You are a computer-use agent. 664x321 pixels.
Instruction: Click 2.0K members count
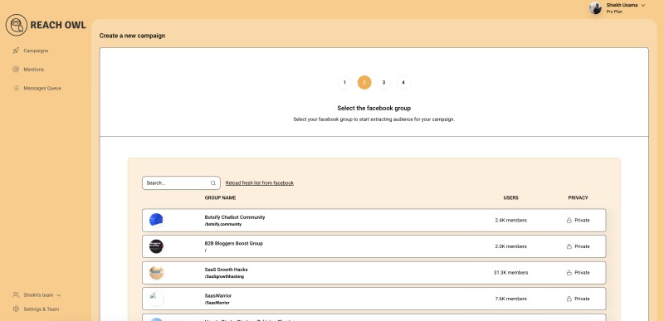coord(510,246)
